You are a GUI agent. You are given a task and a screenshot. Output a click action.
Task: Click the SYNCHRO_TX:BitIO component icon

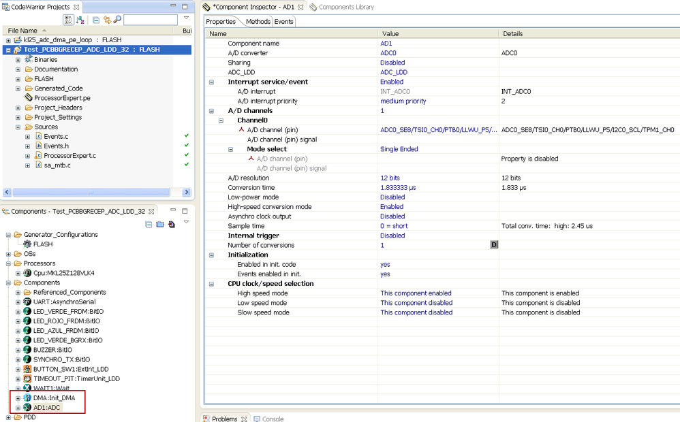point(27,359)
